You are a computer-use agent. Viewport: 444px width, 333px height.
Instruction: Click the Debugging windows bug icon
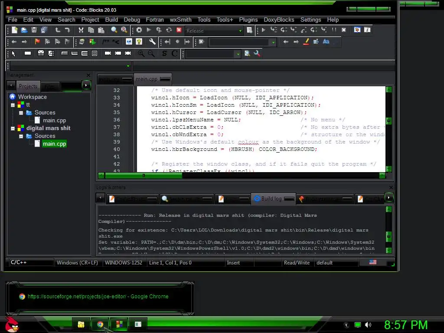(x=357, y=30)
